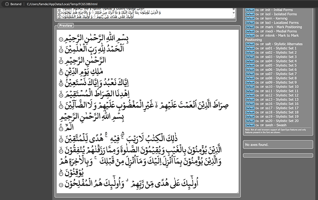Click the 'salt - Stylistic Alternates' label
This screenshot has width=318, height=200.
coord(284,44)
